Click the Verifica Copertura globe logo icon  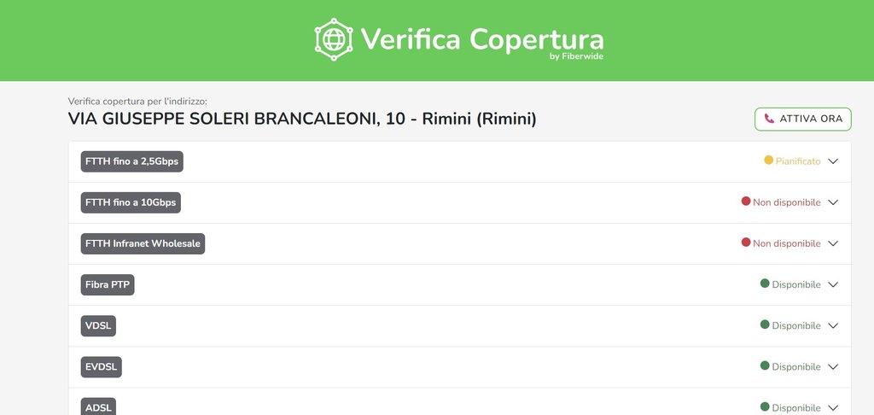tap(333, 39)
